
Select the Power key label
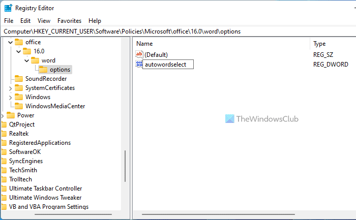pos(25,115)
